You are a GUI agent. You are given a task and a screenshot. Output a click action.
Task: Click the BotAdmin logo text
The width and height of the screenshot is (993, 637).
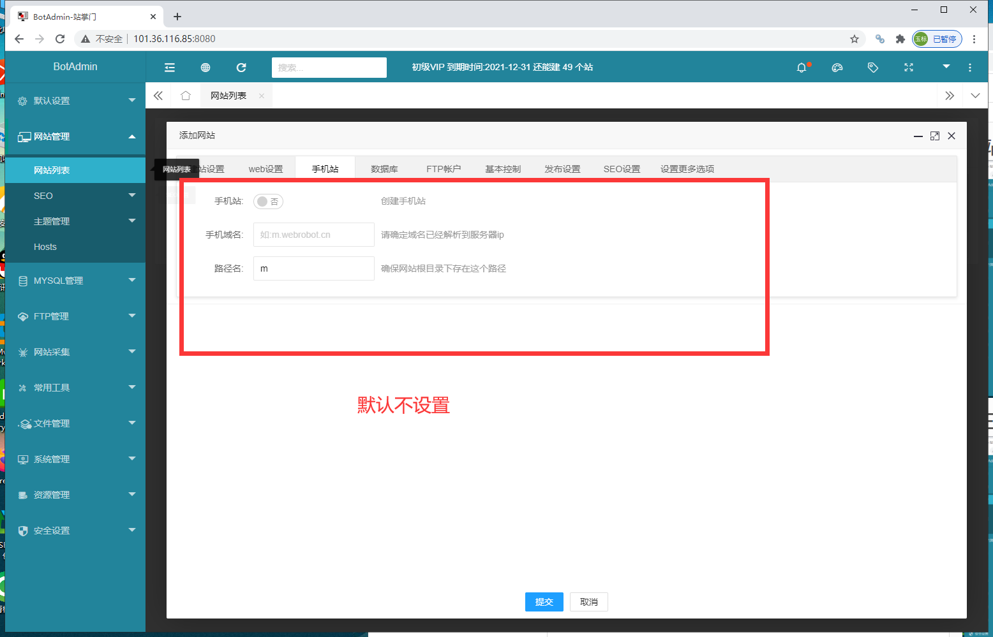coord(75,66)
